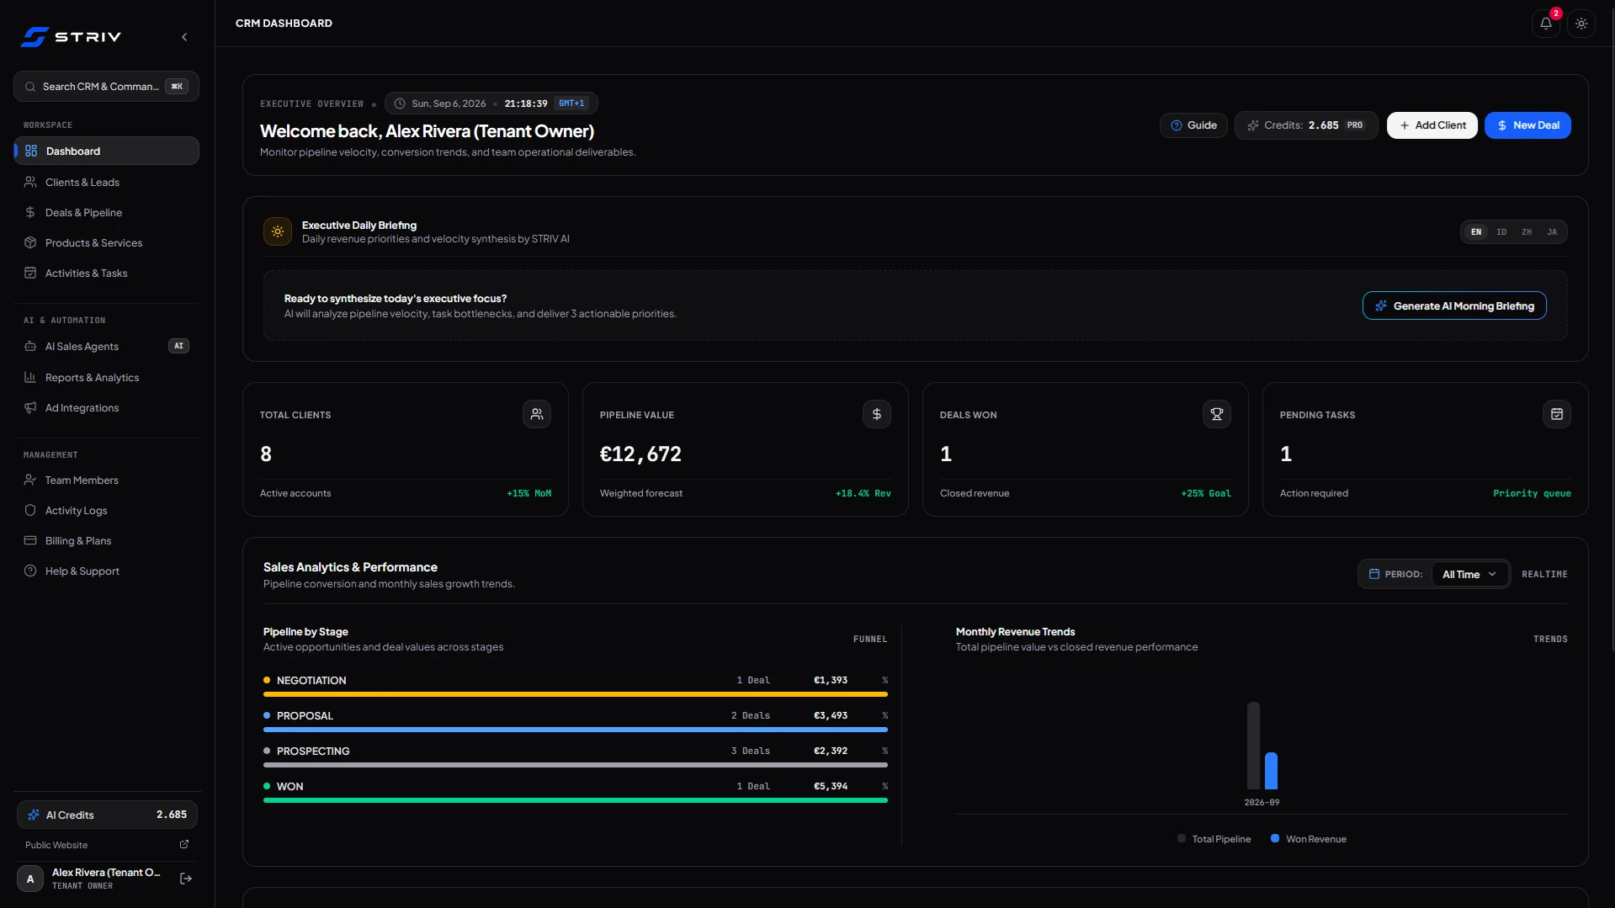Click the log out icon beside Alex Rivera

[x=186, y=879]
